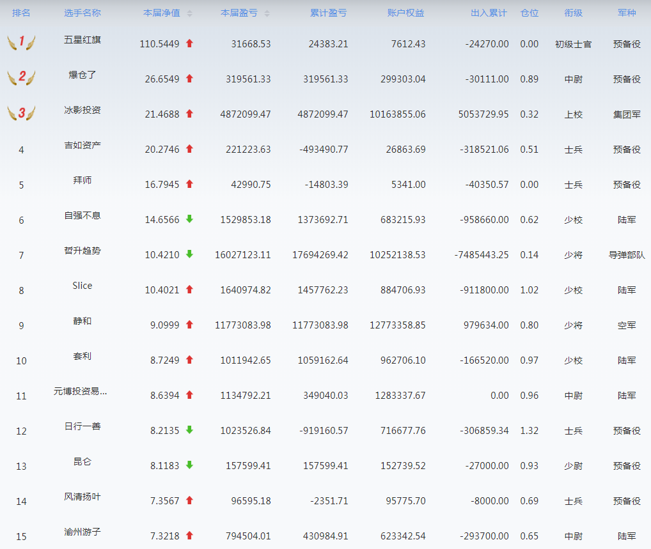Sort by 本届盈亏 using its sort arrows

click(267, 13)
